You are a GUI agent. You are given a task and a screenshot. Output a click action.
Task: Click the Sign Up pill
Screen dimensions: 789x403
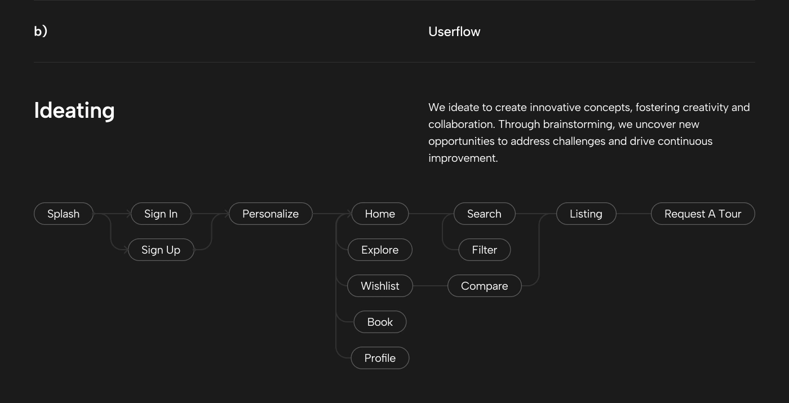161,250
